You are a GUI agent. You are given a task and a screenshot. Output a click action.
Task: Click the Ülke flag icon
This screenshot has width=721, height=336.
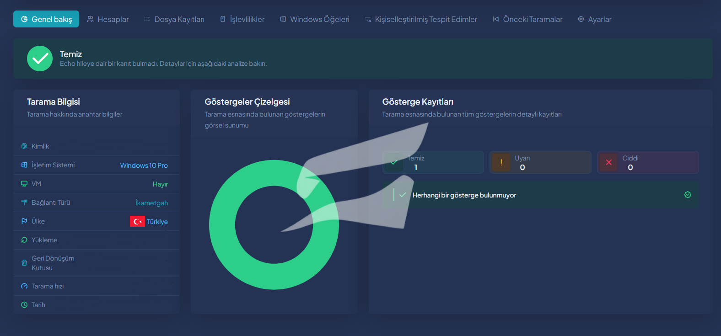24,221
